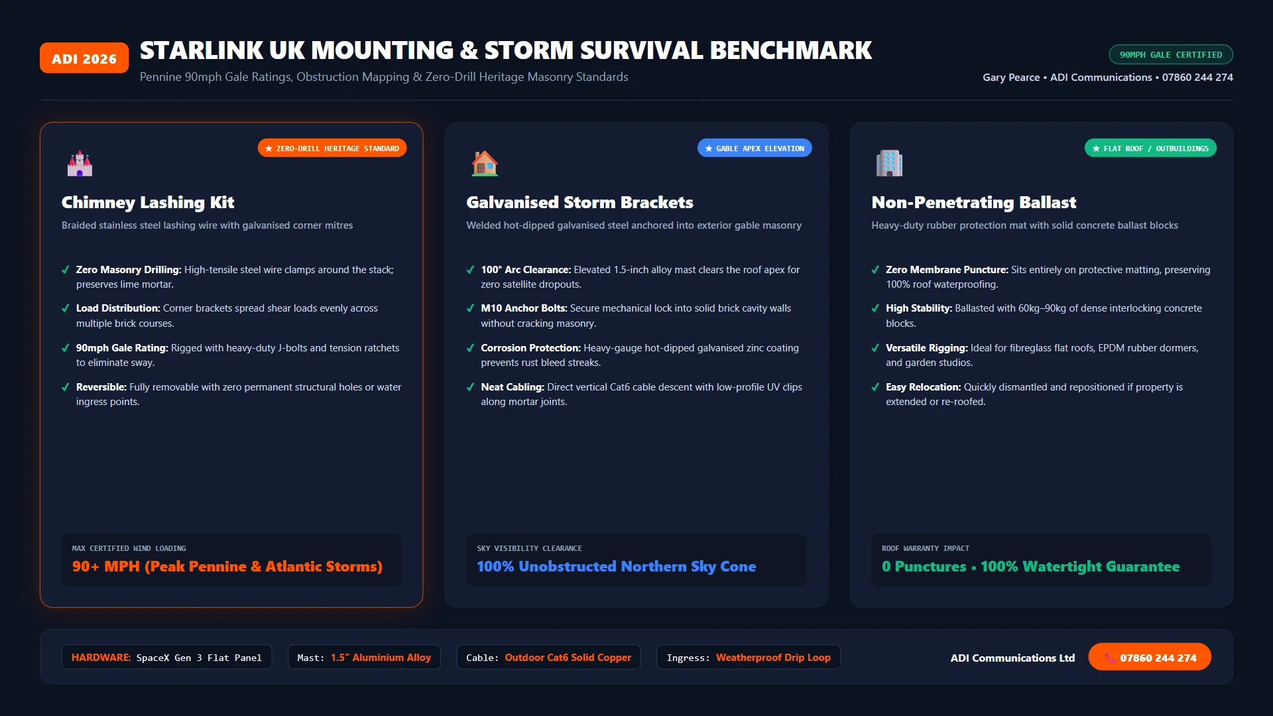Click the Braided stainless steel lashing wire description
The width and height of the screenshot is (1273, 716).
(x=207, y=225)
